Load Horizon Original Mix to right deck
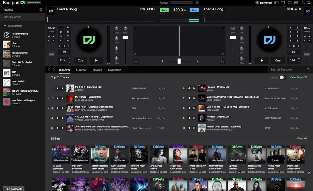Image resolution: width=313 pixels, height=191 pixels. (x=194, y=118)
